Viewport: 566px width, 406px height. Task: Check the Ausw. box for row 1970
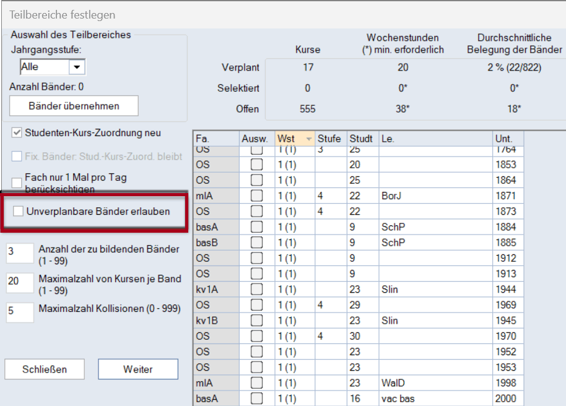[256, 336]
